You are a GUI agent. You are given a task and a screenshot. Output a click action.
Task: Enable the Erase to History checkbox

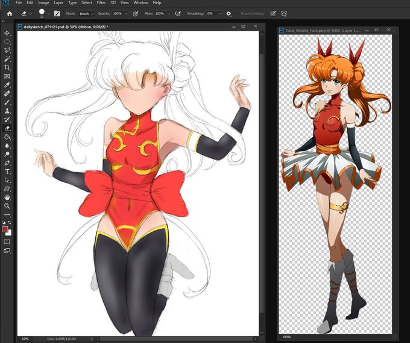point(238,14)
